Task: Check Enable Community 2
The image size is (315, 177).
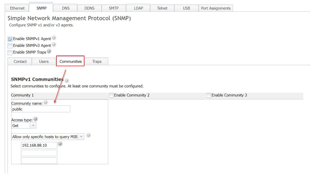Action: pos(111,95)
